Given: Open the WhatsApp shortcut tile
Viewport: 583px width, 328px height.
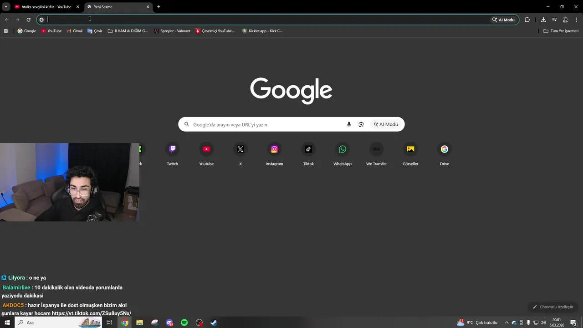Looking at the screenshot, I should [343, 154].
